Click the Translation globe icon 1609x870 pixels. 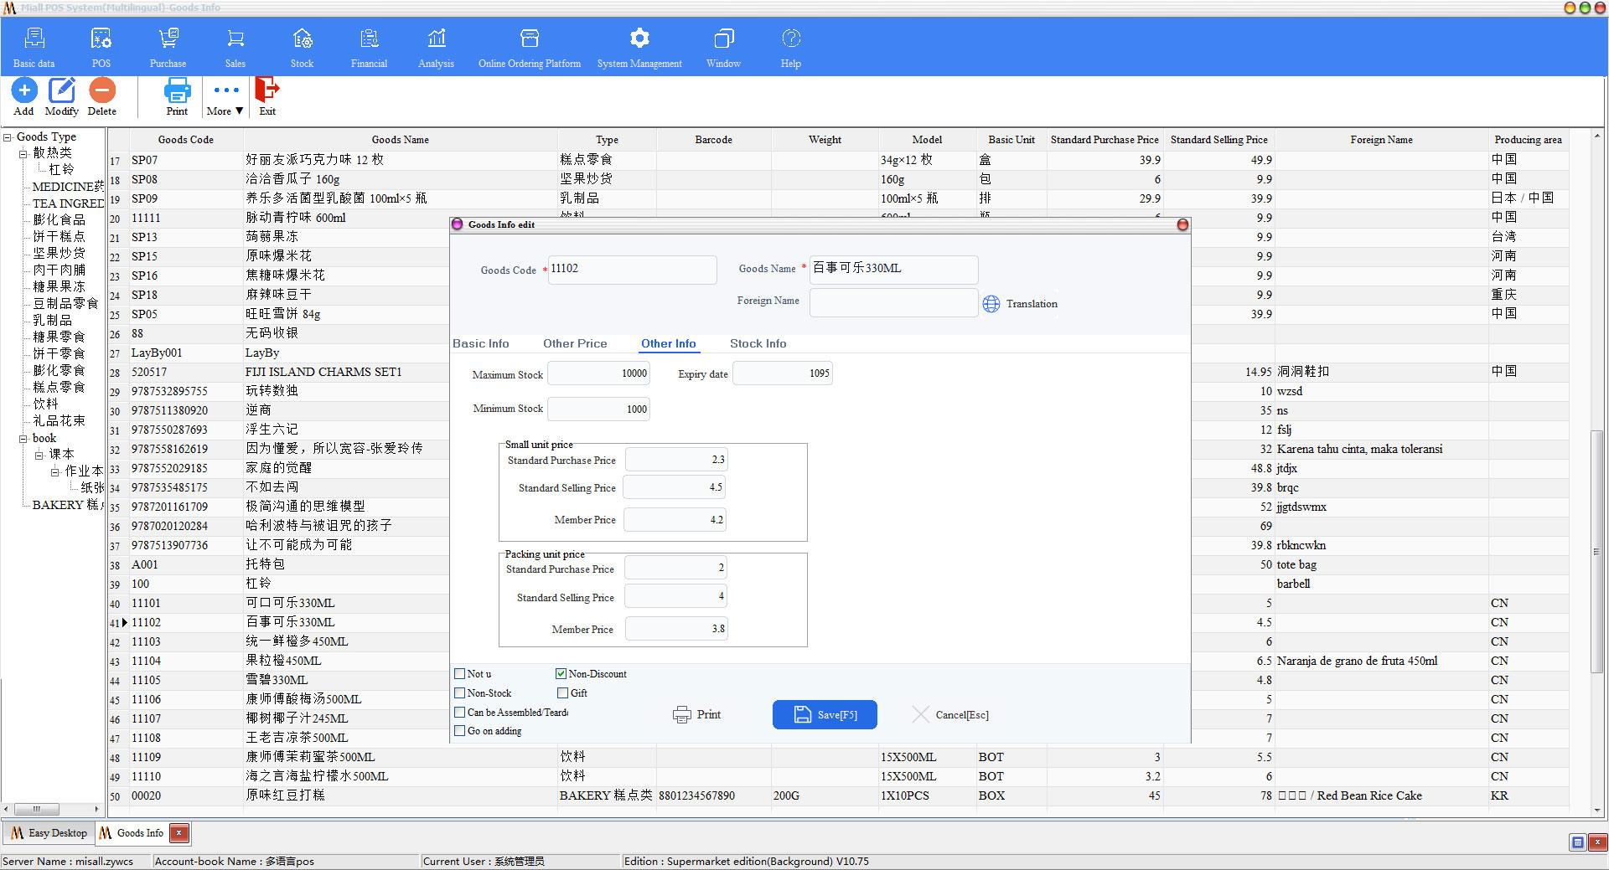tap(991, 304)
